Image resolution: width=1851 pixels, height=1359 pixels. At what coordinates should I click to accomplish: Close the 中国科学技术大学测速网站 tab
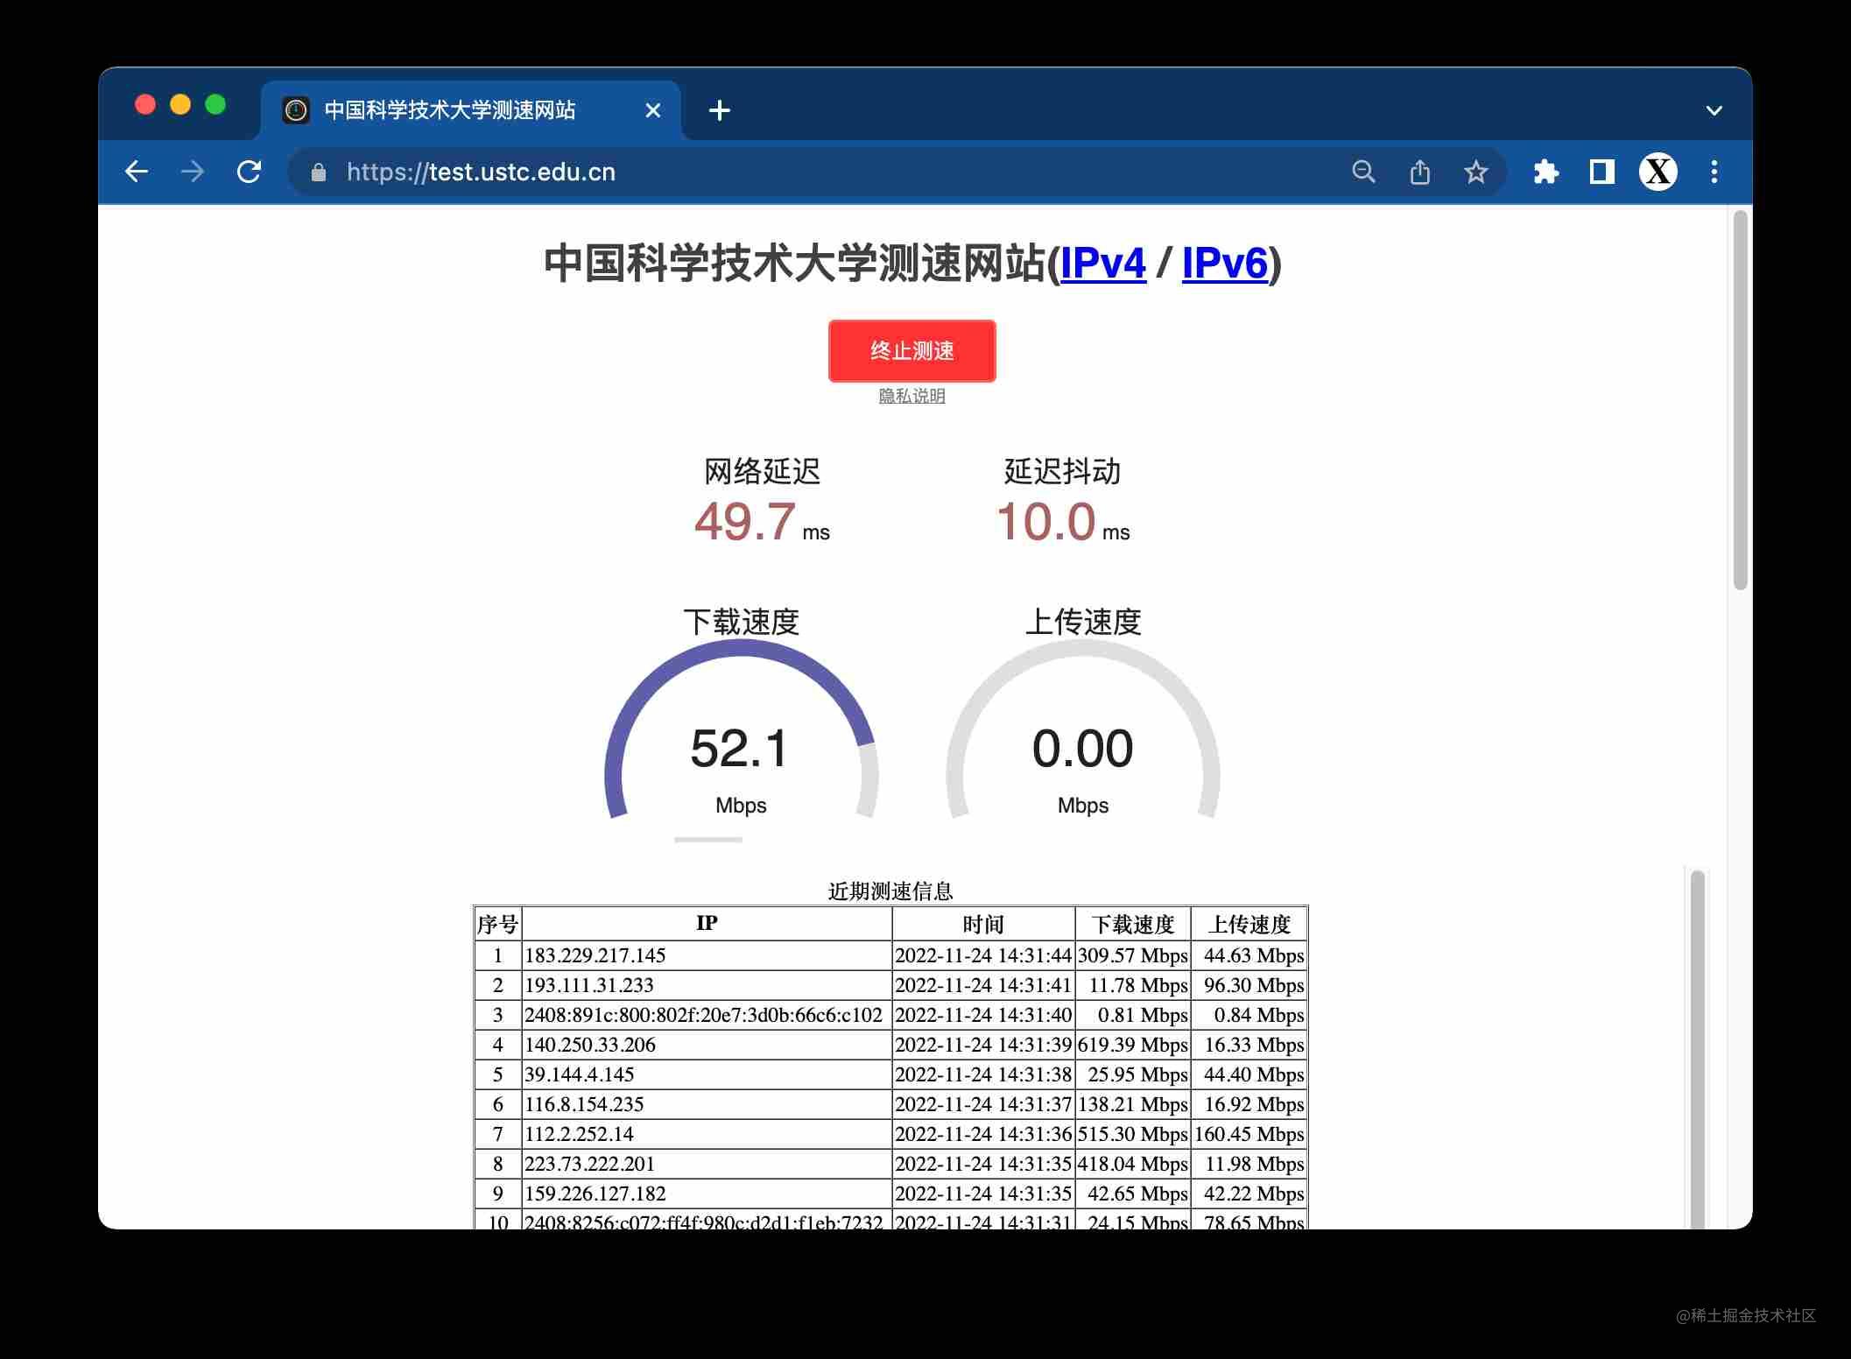653,110
